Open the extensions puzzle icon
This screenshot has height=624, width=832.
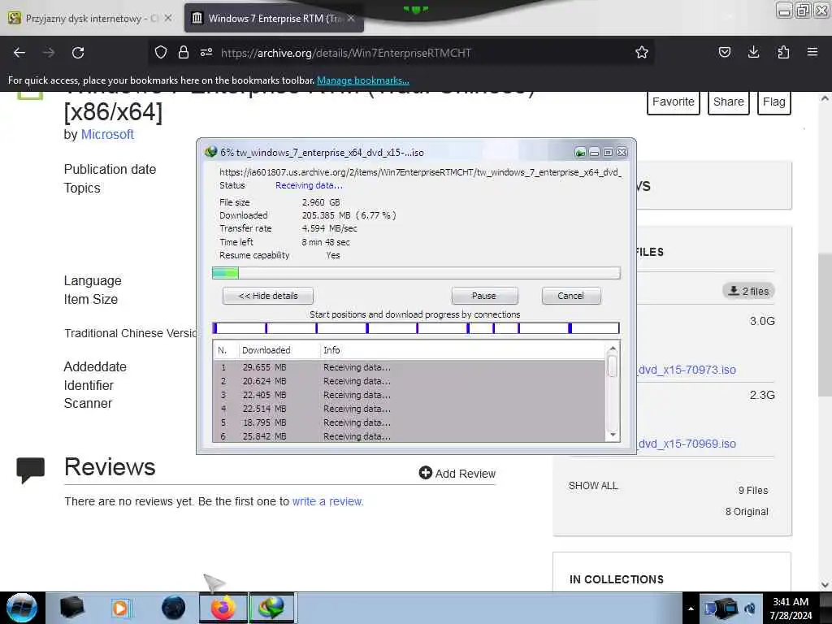tap(783, 52)
